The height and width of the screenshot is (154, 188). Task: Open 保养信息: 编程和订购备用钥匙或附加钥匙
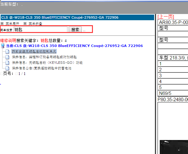[44, 57]
